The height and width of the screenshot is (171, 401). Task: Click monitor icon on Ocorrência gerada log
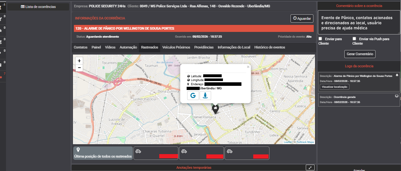click(397, 96)
